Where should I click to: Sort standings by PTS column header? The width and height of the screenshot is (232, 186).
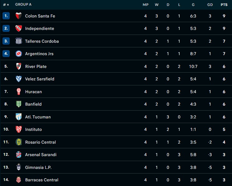[x=224, y=5]
